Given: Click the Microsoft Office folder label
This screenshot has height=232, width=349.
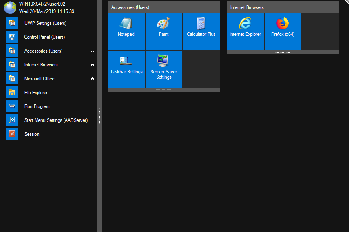Looking at the screenshot, I should click(39, 79).
